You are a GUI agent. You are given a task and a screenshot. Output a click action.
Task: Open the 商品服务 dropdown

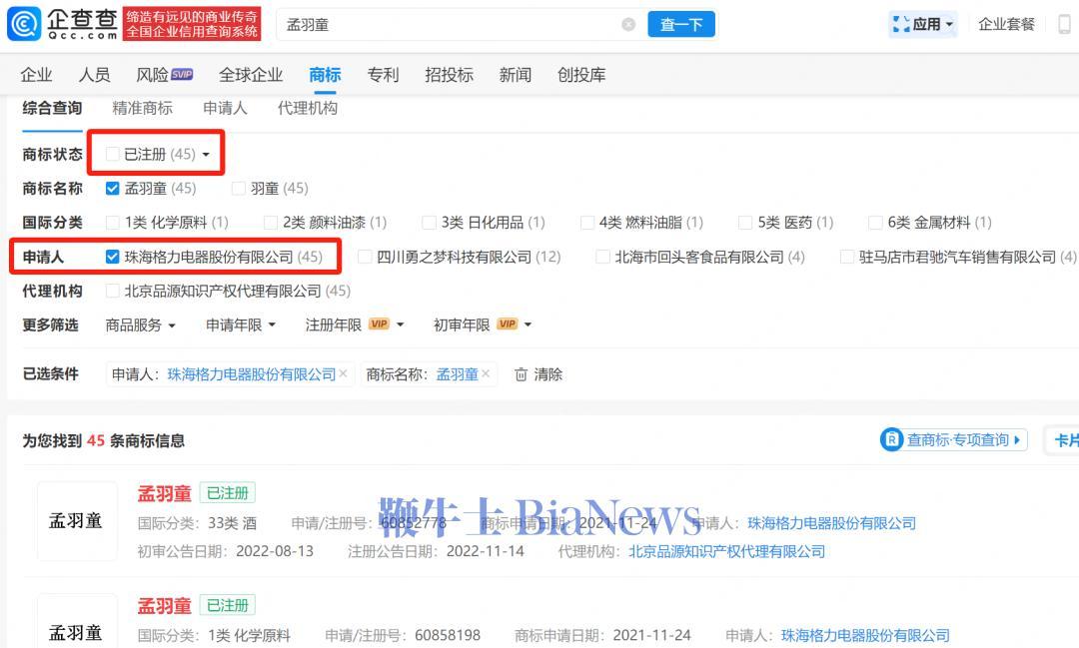[141, 324]
